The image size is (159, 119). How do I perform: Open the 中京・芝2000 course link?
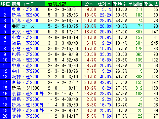click(x=25, y=65)
